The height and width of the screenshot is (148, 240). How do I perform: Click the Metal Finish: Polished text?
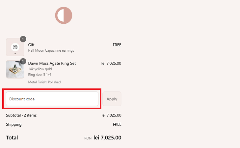click(44, 82)
